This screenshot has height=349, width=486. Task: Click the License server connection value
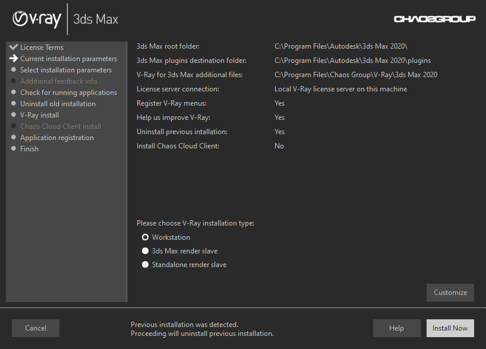[x=340, y=89]
